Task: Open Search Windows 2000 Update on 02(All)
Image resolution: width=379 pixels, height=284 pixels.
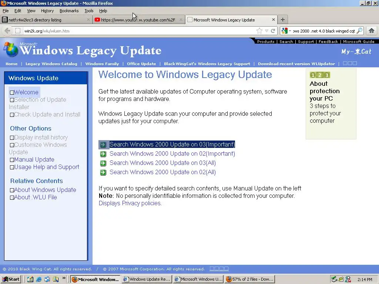Action: (x=163, y=172)
